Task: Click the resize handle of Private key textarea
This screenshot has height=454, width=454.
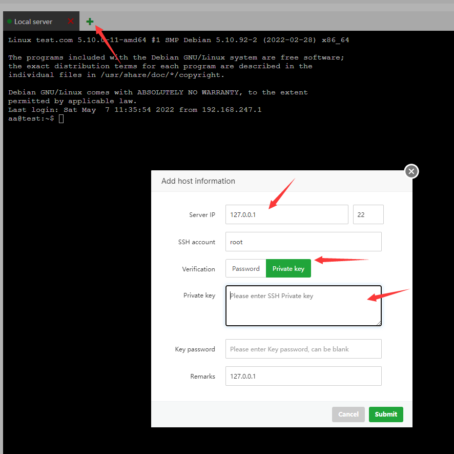Action: [x=379, y=323]
